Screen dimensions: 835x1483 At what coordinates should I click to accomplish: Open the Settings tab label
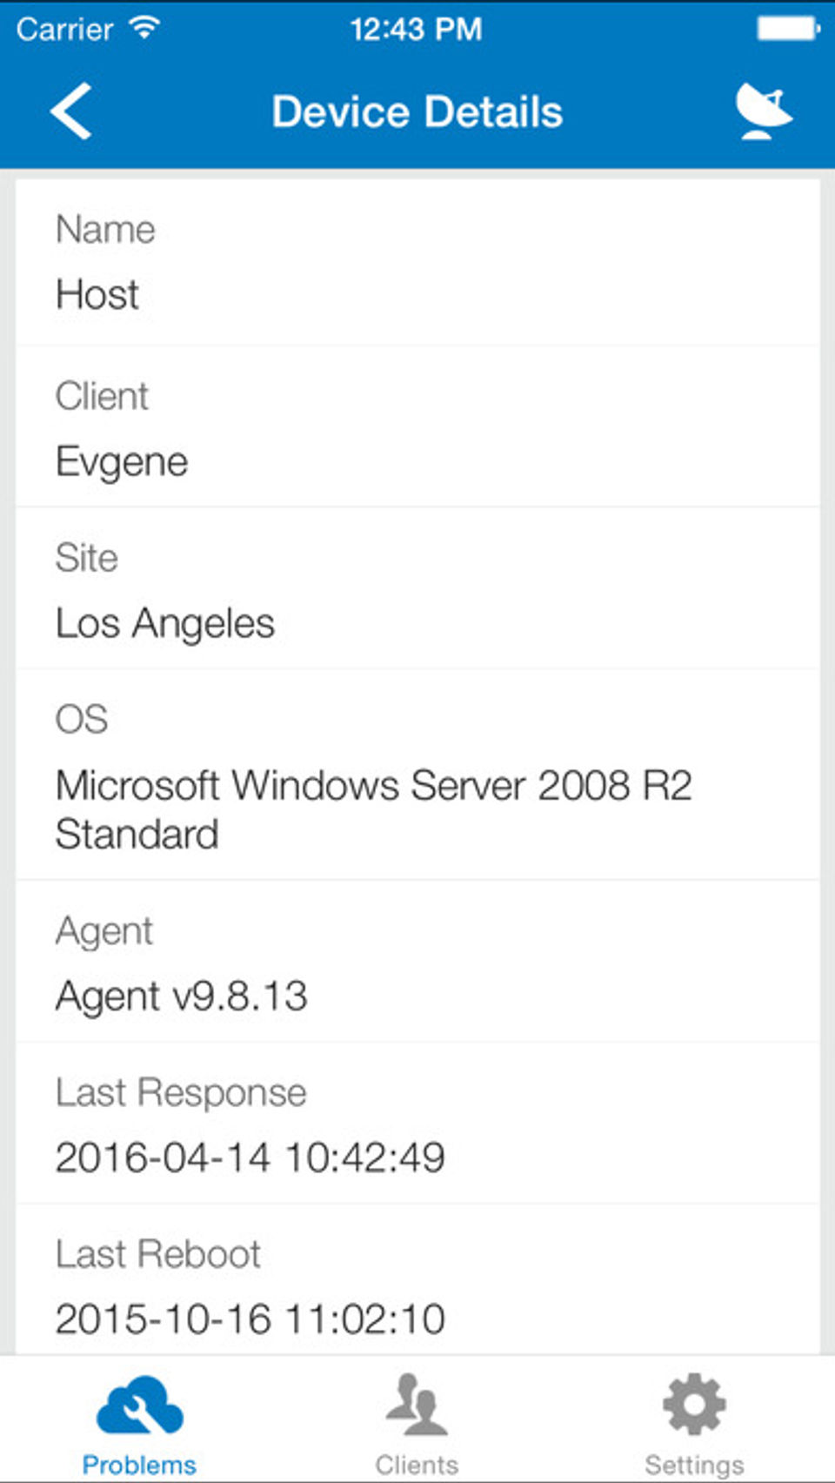(694, 1465)
